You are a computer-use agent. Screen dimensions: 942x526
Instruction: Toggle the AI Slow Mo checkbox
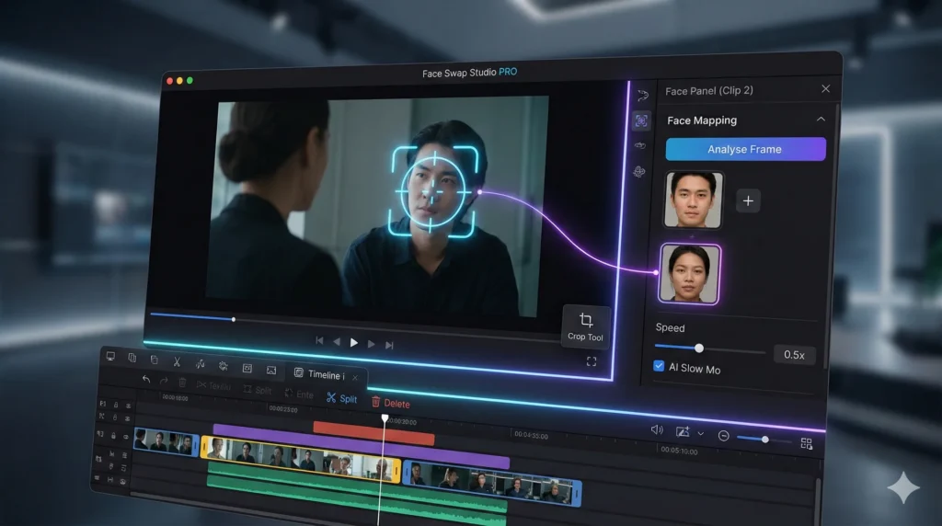(x=659, y=366)
